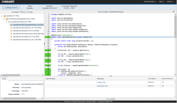This screenshot has height=103, width=177.
Task: Click lines covered cell for Subtraction Test
Action: 163,86
